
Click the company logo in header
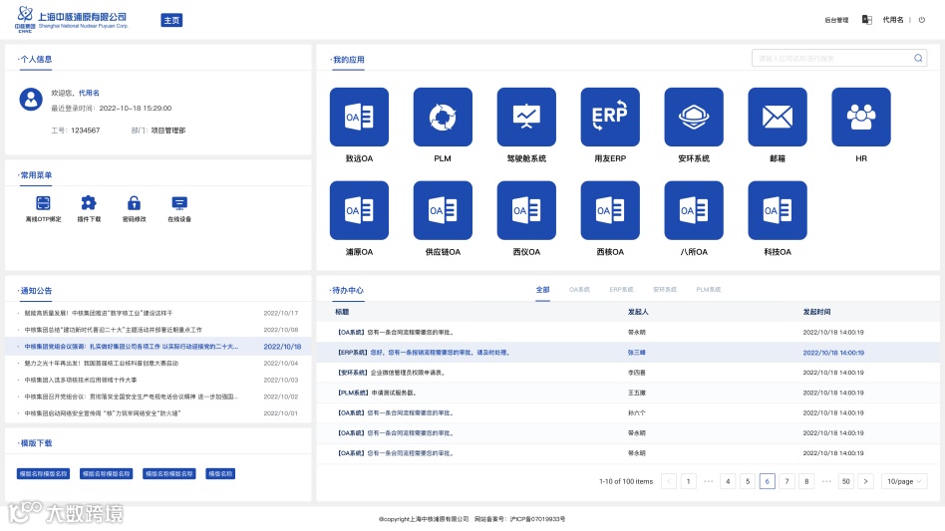click(72, 19)
